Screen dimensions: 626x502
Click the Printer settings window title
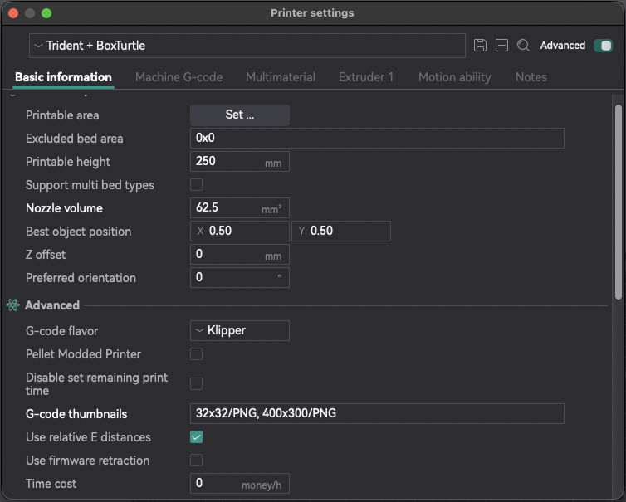point(312,12)
